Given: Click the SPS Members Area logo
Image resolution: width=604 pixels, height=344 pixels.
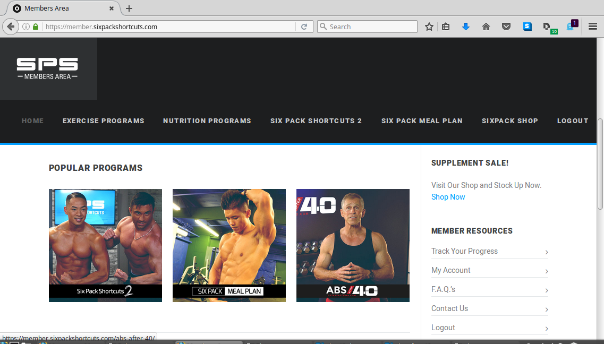Looking at the screenshot, I should pyautogui.click(x=47, y=69).
